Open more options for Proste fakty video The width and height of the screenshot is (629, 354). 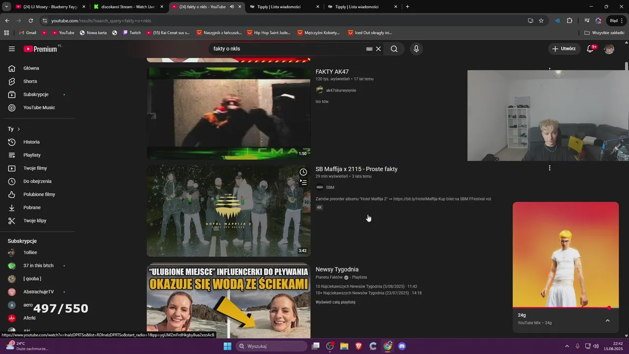coord(549,168)
